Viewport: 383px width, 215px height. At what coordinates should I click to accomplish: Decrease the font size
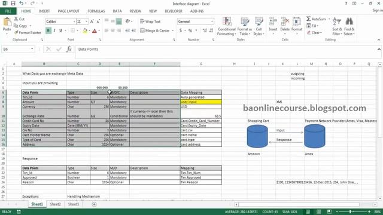click(98, 21)
